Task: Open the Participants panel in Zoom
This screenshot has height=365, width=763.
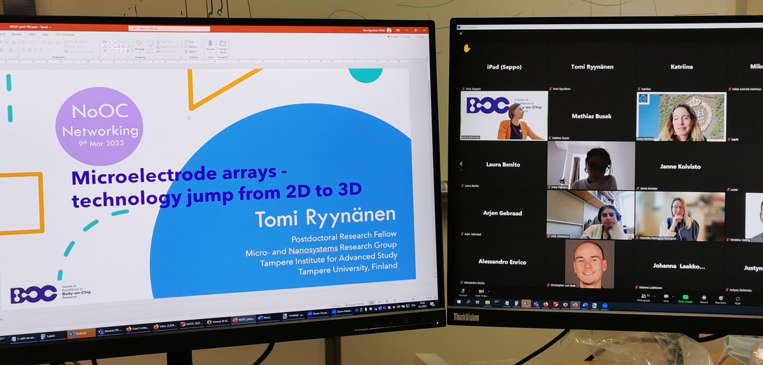Action: (643, 298)
